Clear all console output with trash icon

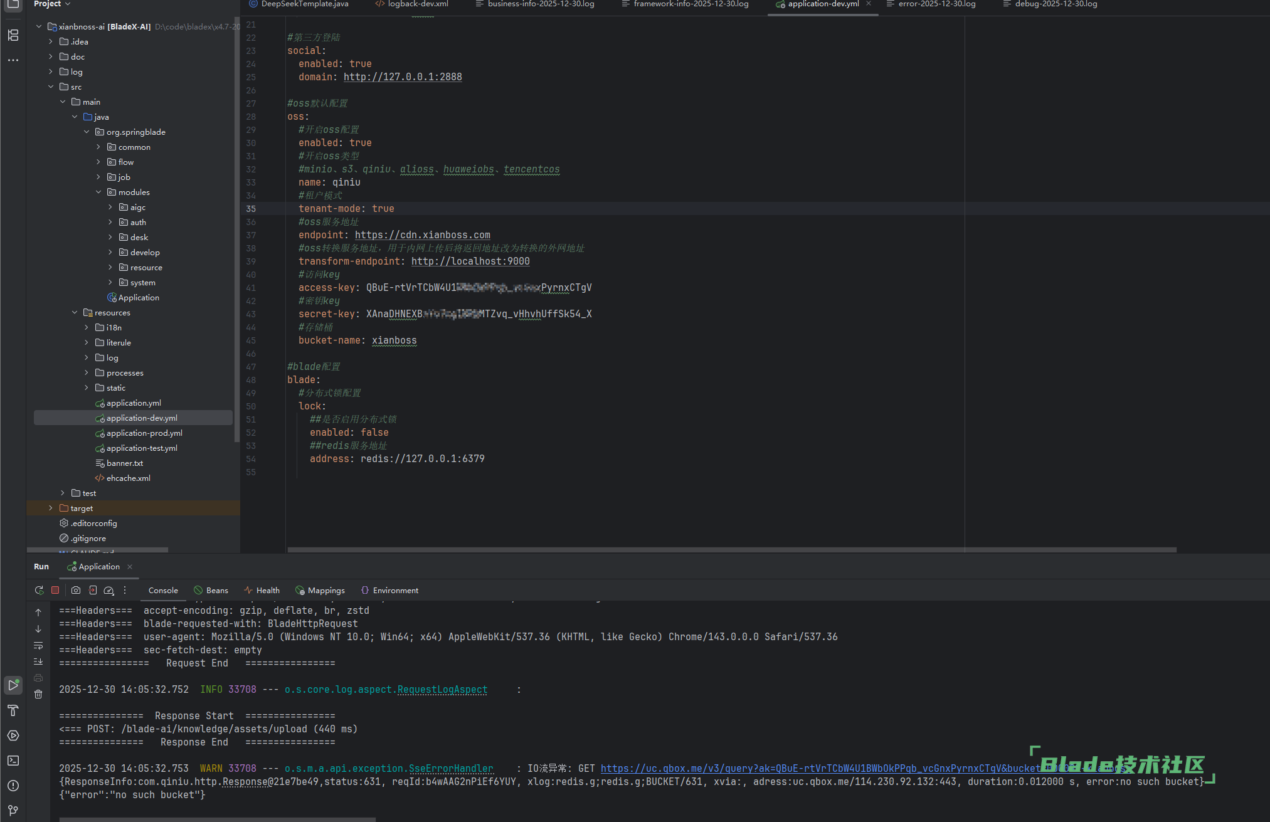click(38, 694)
